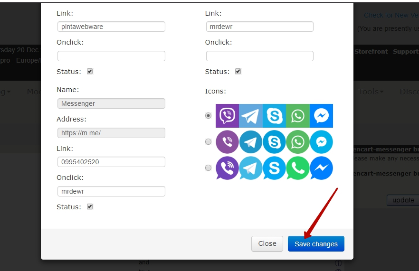The height and width of the screenshot is (271, 419).
Task: Click the bubble-style Telegram icon in third row
Action: pyautogui.click(x=251, y=168)
